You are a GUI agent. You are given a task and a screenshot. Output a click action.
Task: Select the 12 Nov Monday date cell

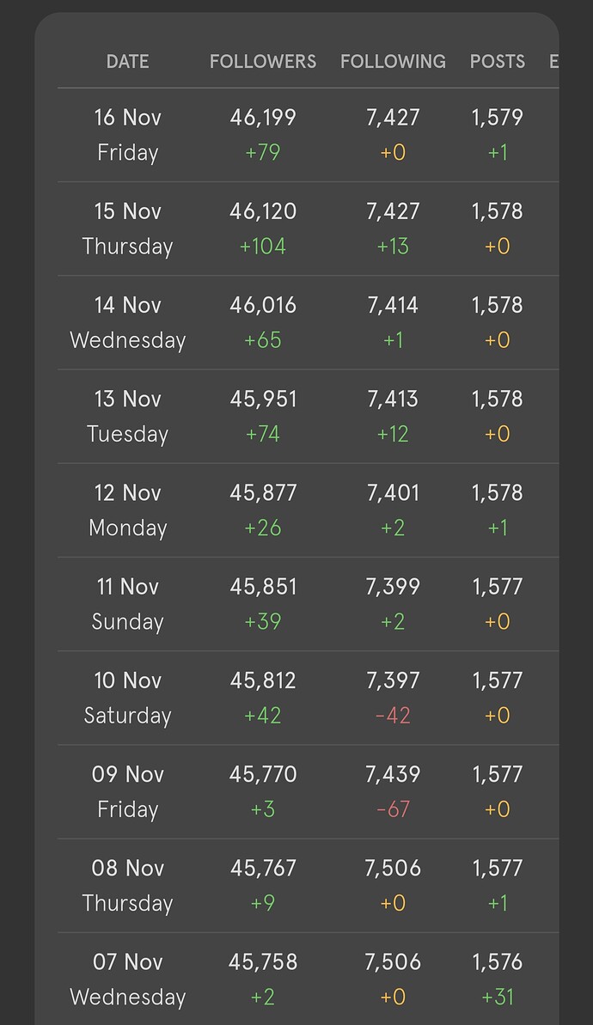(x=127, y=509)
